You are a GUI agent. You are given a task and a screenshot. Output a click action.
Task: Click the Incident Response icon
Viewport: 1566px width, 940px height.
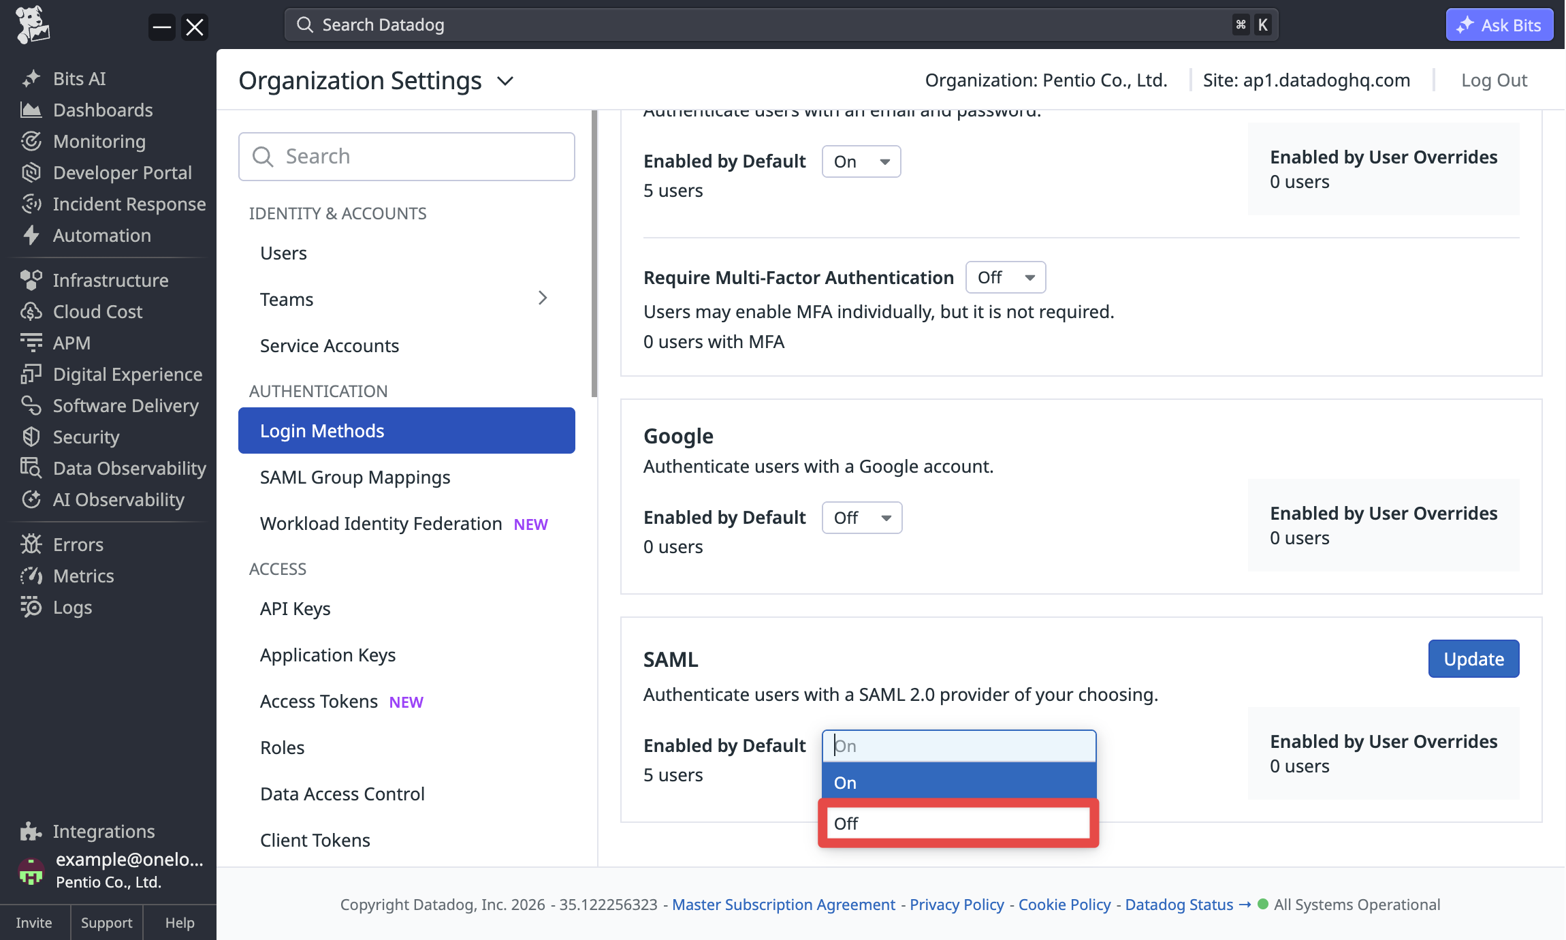(x=31, y=204)
